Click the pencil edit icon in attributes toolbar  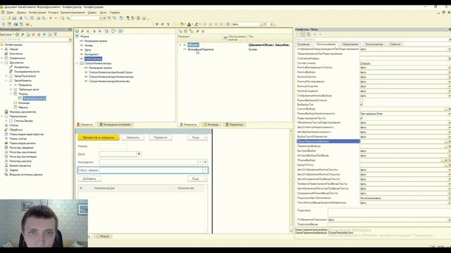(x=197, y=31)
